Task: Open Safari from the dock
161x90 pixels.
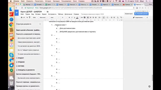Action: 11,19
